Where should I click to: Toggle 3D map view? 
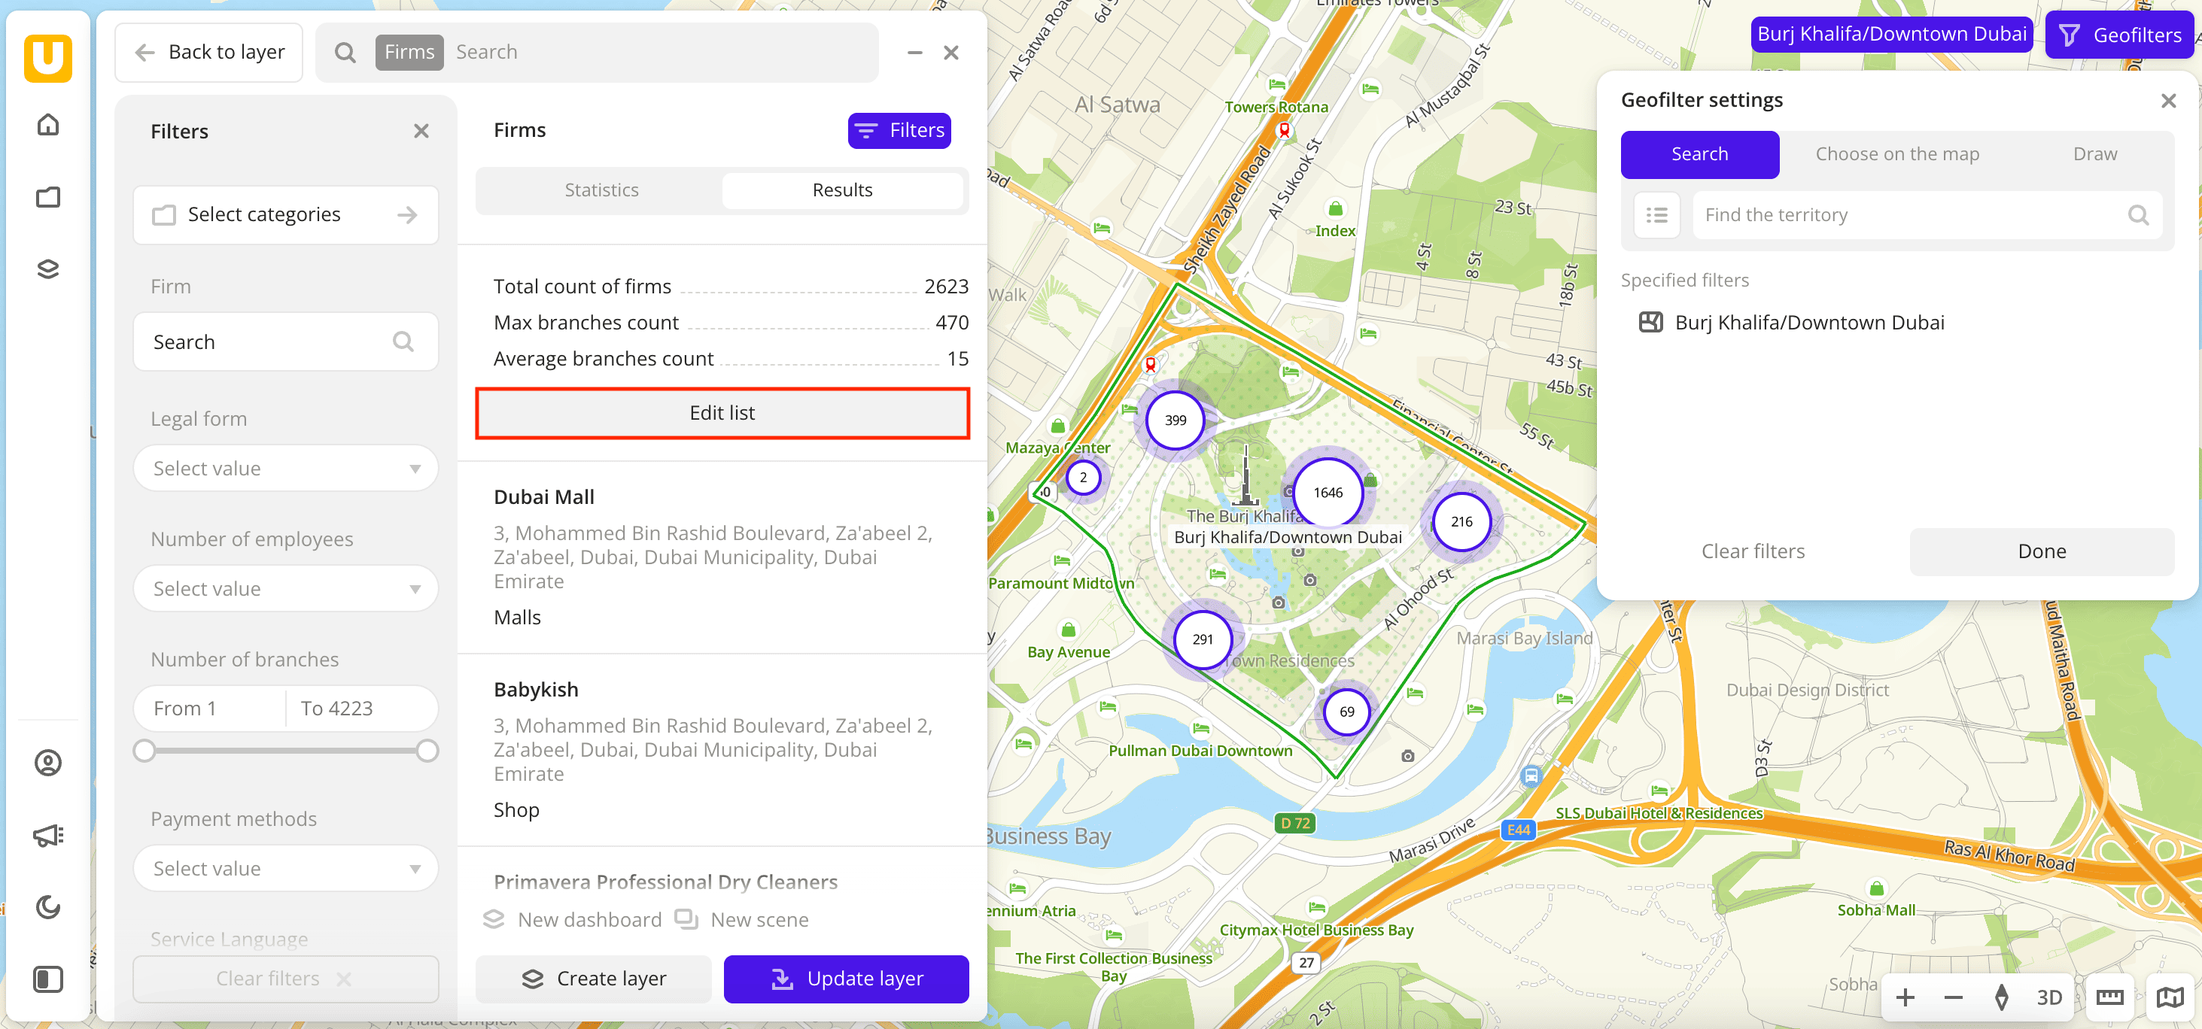2049,997
